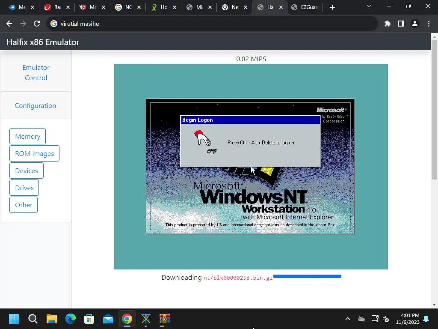The image size is (438, 329).
Task: Reload the current page
Action: 37,24
